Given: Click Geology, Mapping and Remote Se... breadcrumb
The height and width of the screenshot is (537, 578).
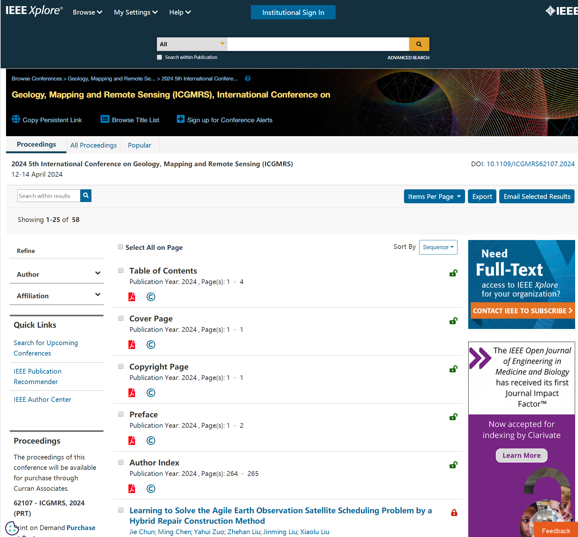Looking at the screenshot, I should click(x=111, y=79).
